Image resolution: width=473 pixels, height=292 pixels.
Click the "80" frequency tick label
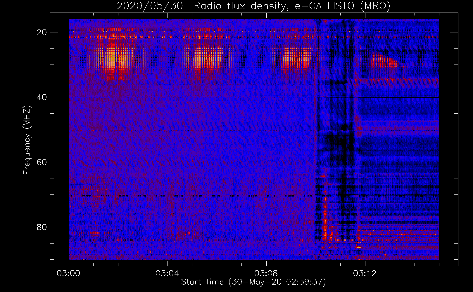[42, 227]
